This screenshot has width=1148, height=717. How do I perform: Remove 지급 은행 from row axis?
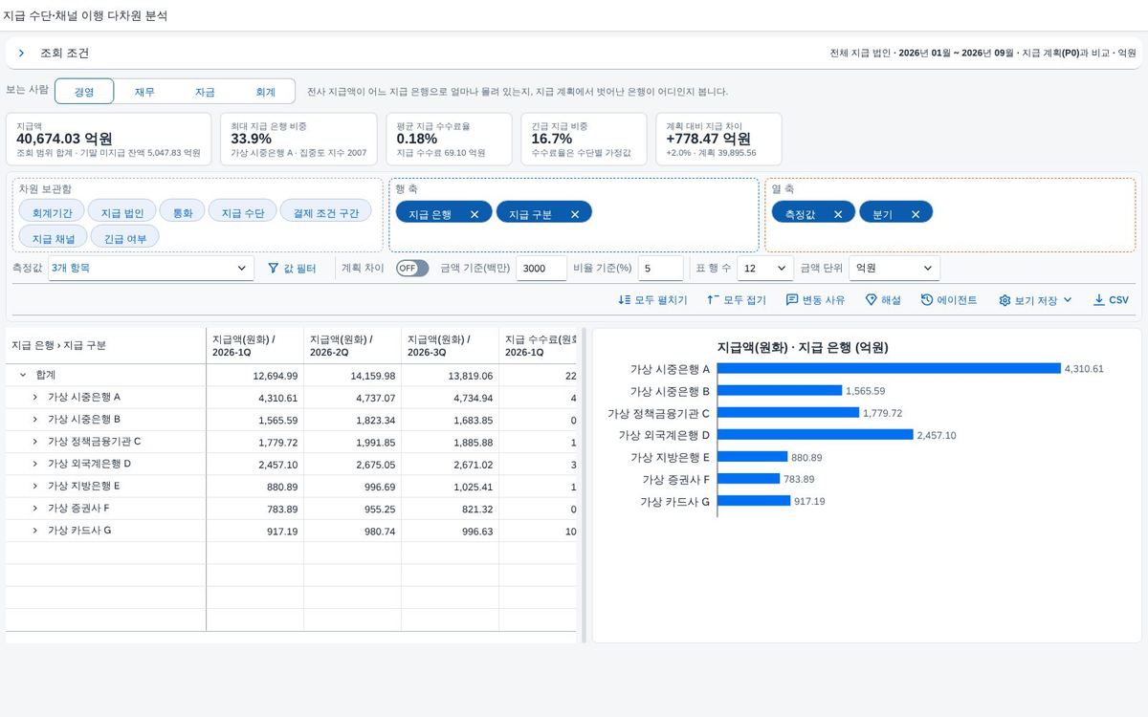(475, 214)
